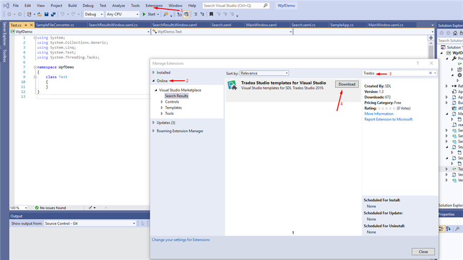Open the Analyze menu
Image resolution: width=463 pixels, height=260 pixels.
[x=118, y=5]
